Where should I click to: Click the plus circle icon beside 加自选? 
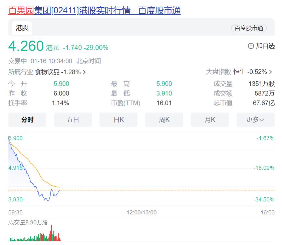pyautogui.click(x=251, y=46)
